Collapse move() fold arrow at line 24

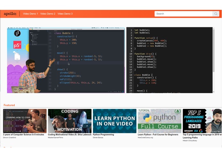pos(133,91)
